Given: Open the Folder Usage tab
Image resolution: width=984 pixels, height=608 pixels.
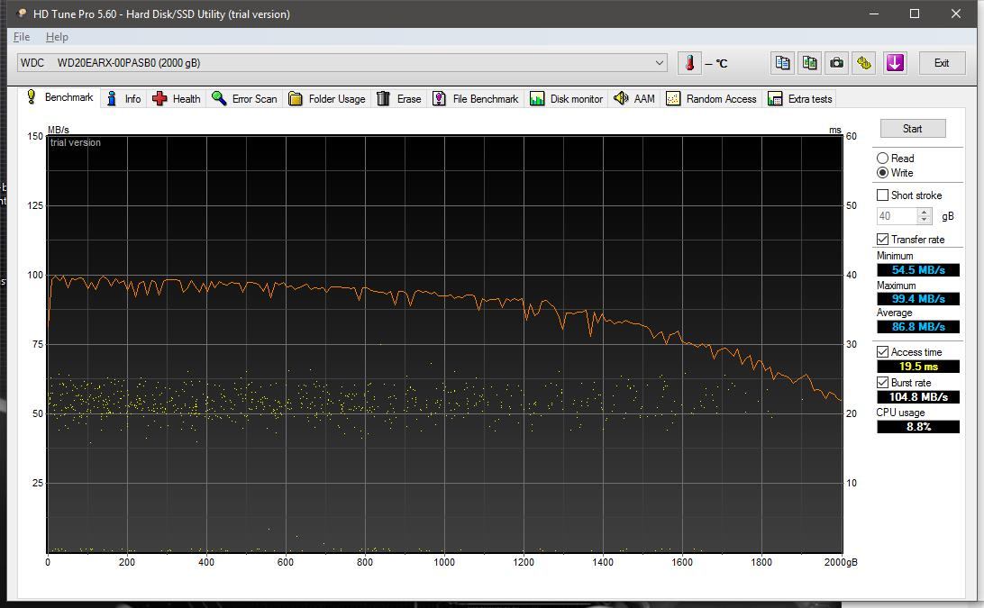Looking at the screenshot, I should (327, 98).
